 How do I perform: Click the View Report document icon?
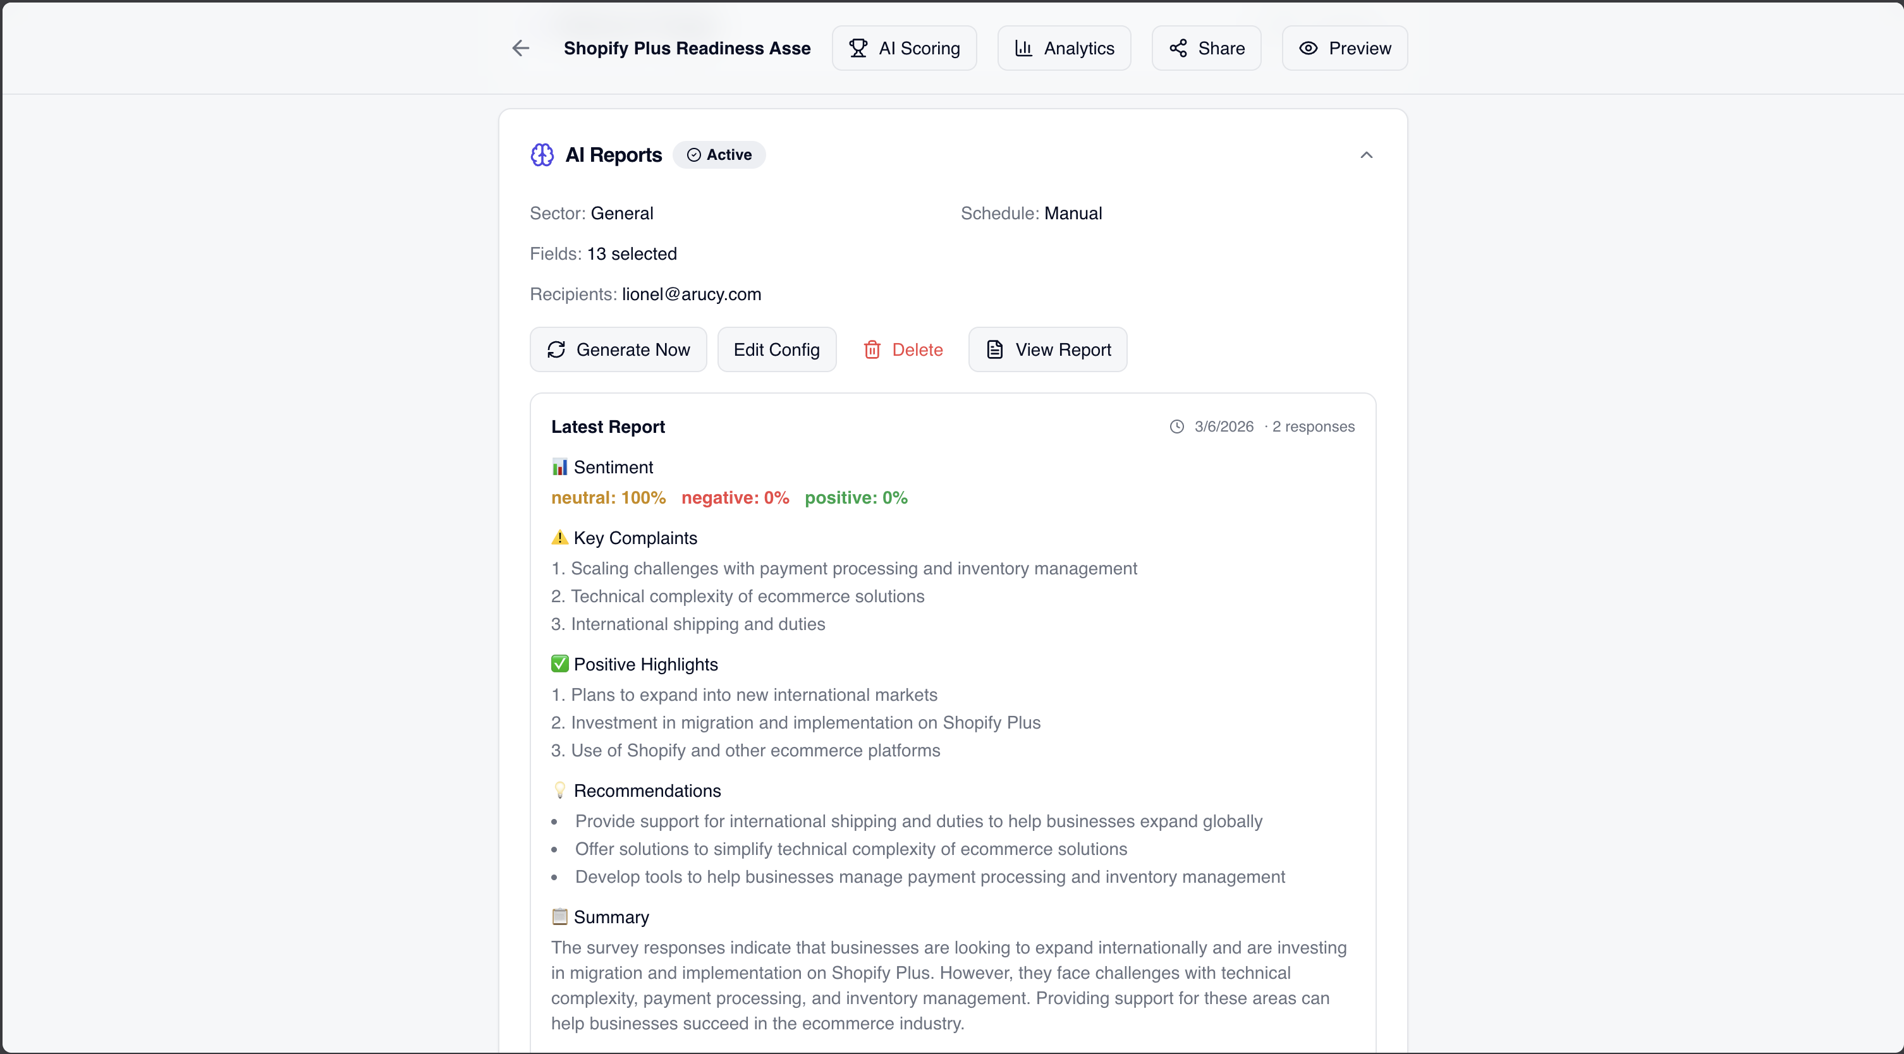(995, 349)
